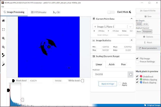Screen dimensions: 161x107
Task: Click the Max value 5617.89
Action: click(x=105, y=50)
